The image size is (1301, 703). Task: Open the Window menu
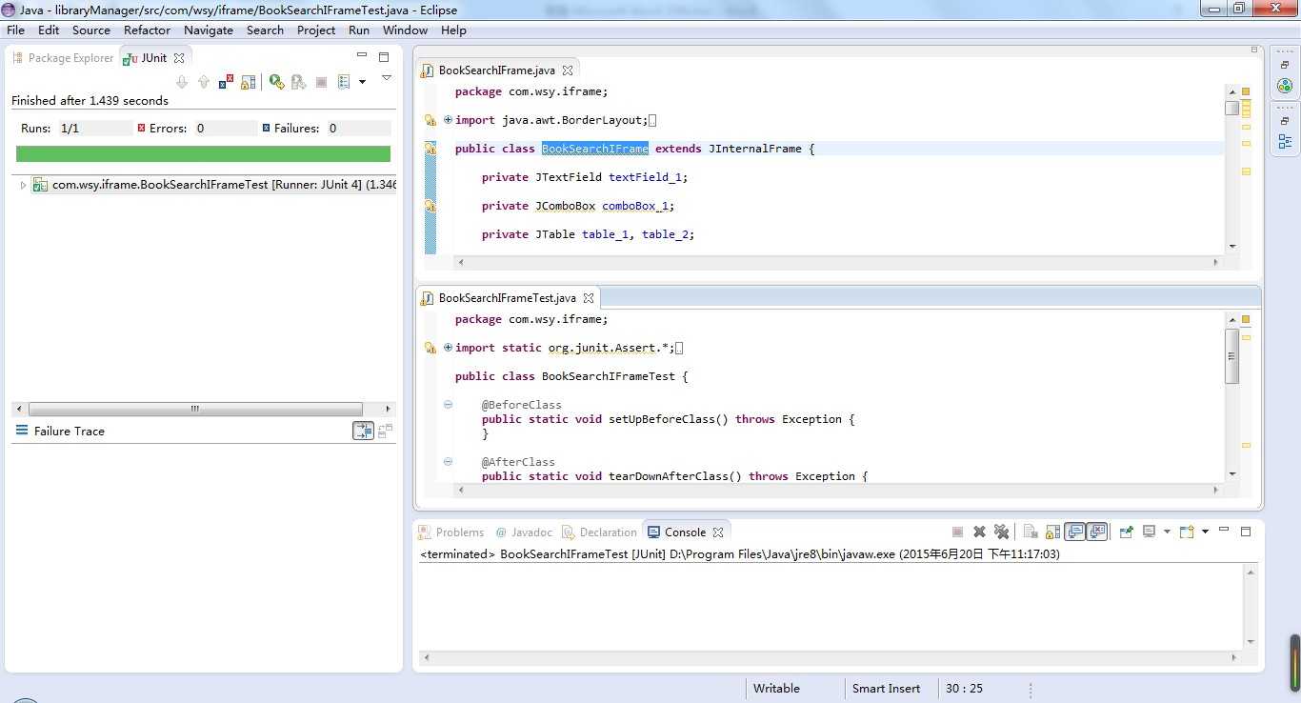[406, 30]
